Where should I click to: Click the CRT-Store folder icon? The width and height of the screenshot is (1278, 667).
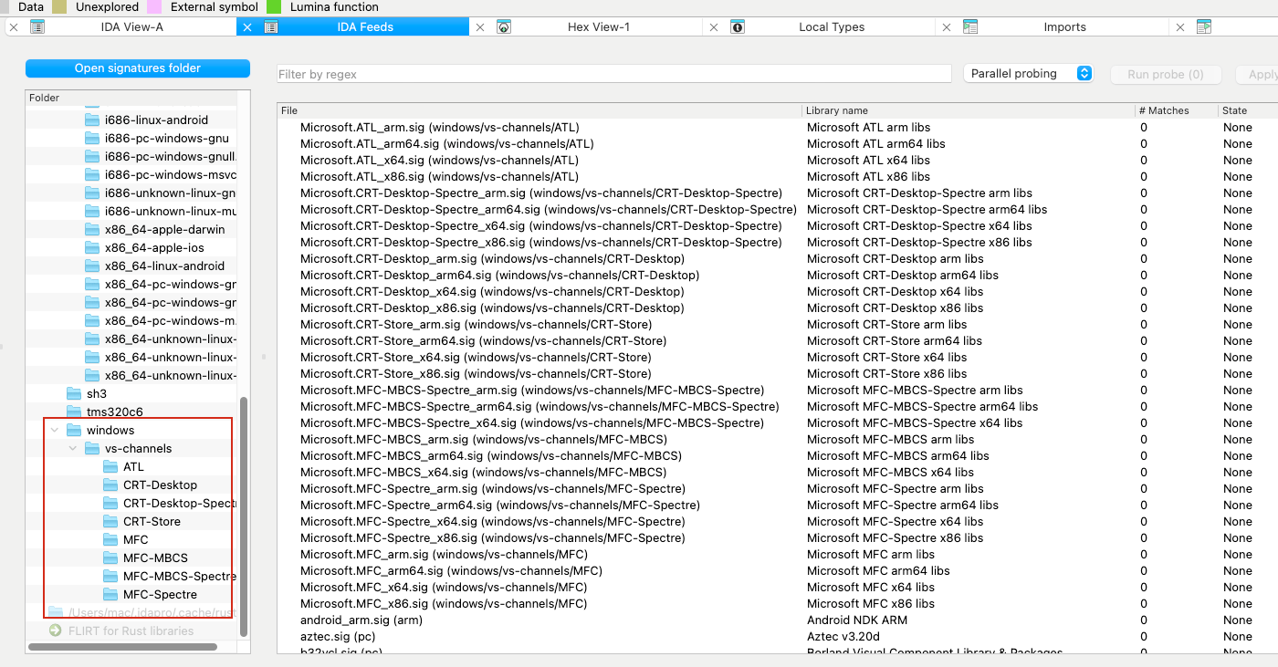110,521
